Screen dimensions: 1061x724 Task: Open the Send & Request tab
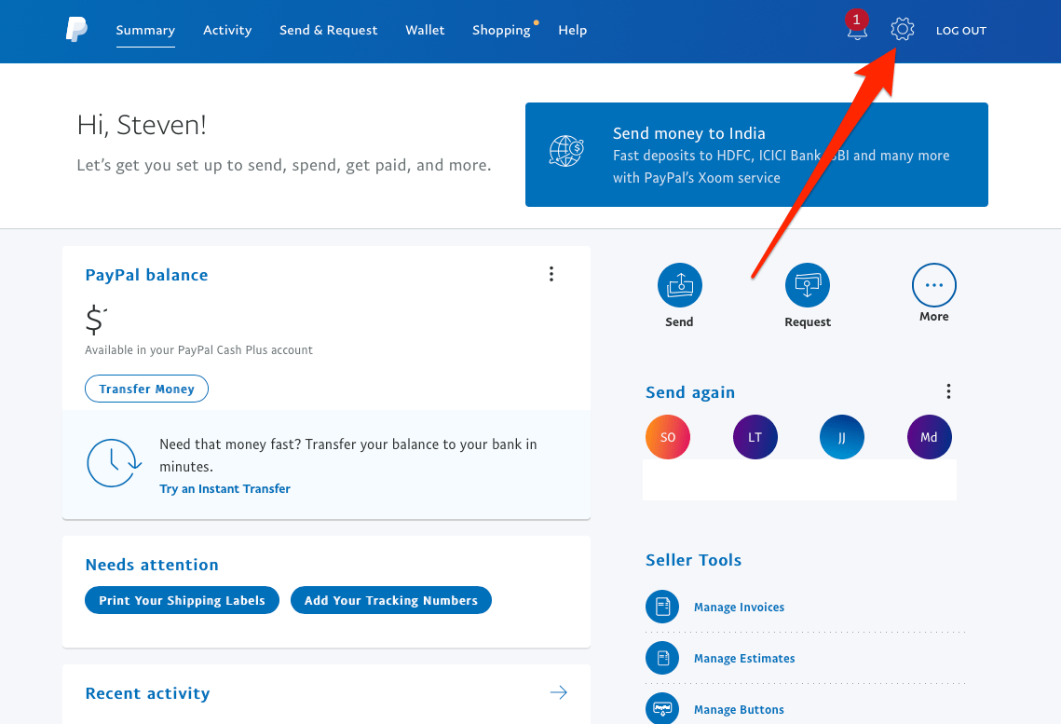point(328,30)
